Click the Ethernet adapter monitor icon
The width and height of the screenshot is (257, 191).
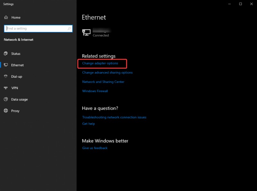(86, 31)
